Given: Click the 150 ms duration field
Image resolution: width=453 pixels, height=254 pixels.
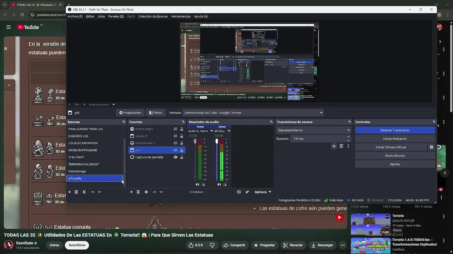Looking at the screenshot, I should coord(318,139).
